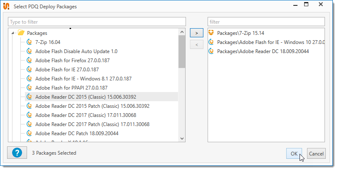Click the help question mark icon
The height and width of the screenshot is (170, 337).
(17, 153)
